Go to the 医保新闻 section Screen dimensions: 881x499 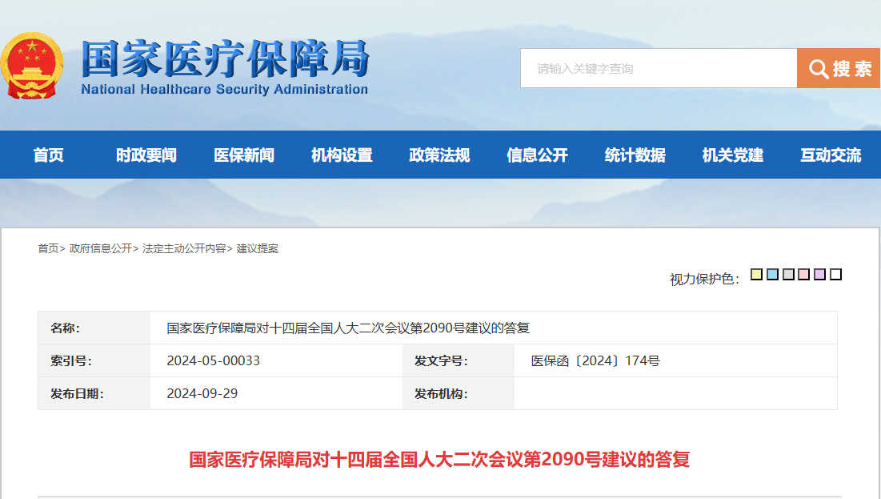pos(244,155)
